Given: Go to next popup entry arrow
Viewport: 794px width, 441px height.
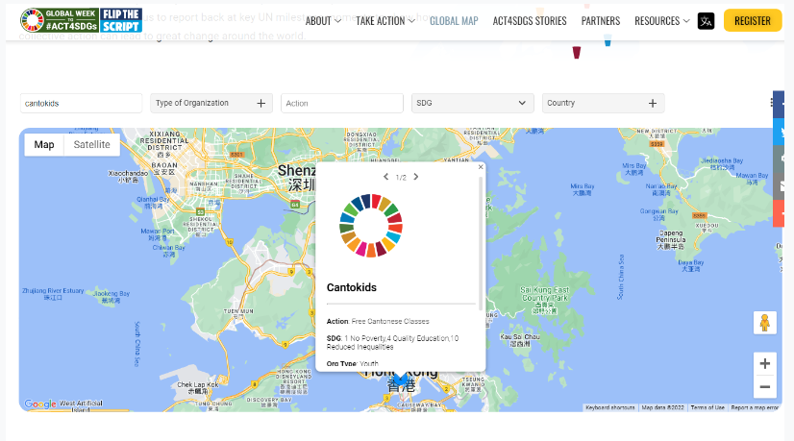Looking at the screenshot, I should coord(415,177).
